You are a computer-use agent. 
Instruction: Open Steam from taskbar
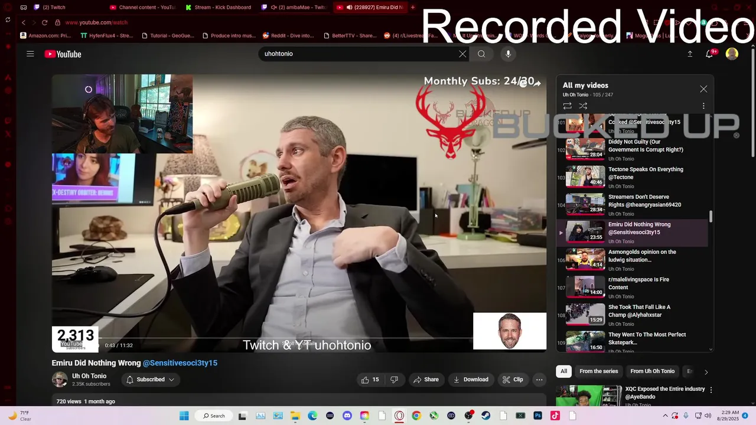(486, 416)
